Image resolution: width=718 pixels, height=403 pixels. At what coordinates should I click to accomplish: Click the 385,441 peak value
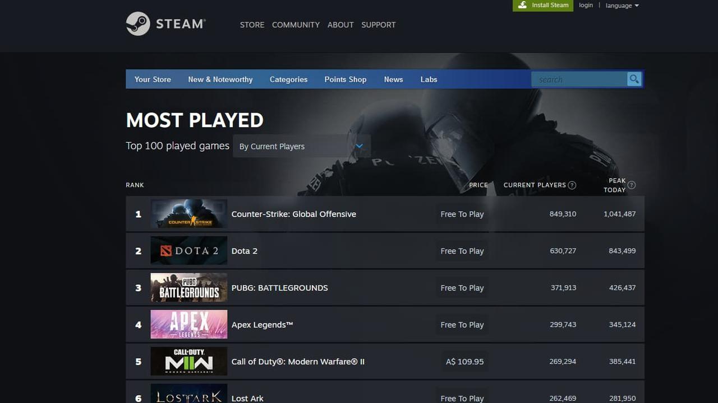622,362
